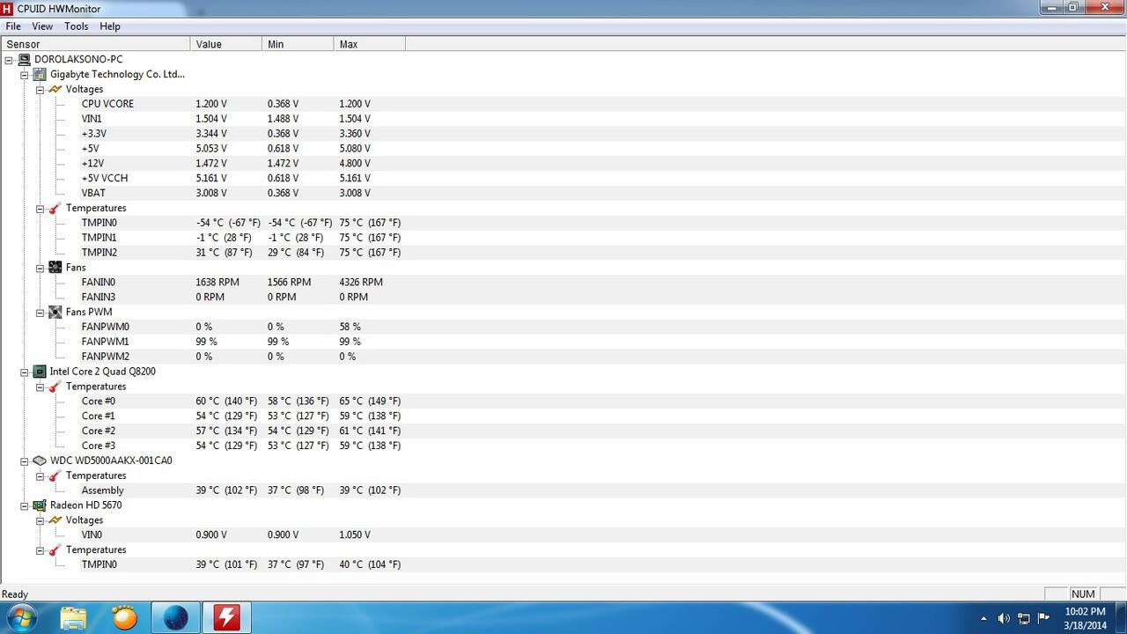
Task: Collapse the Gigabyte Voltages group
Action: 41,90
